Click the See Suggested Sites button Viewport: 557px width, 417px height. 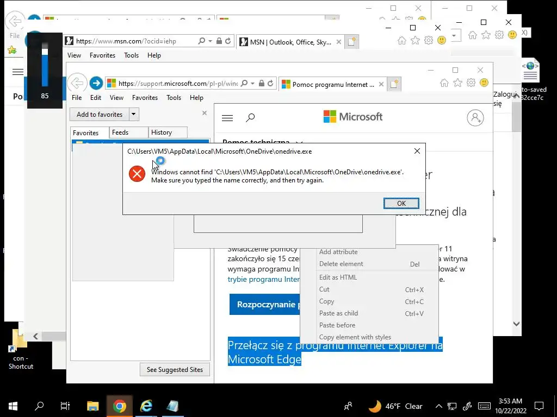175,369
